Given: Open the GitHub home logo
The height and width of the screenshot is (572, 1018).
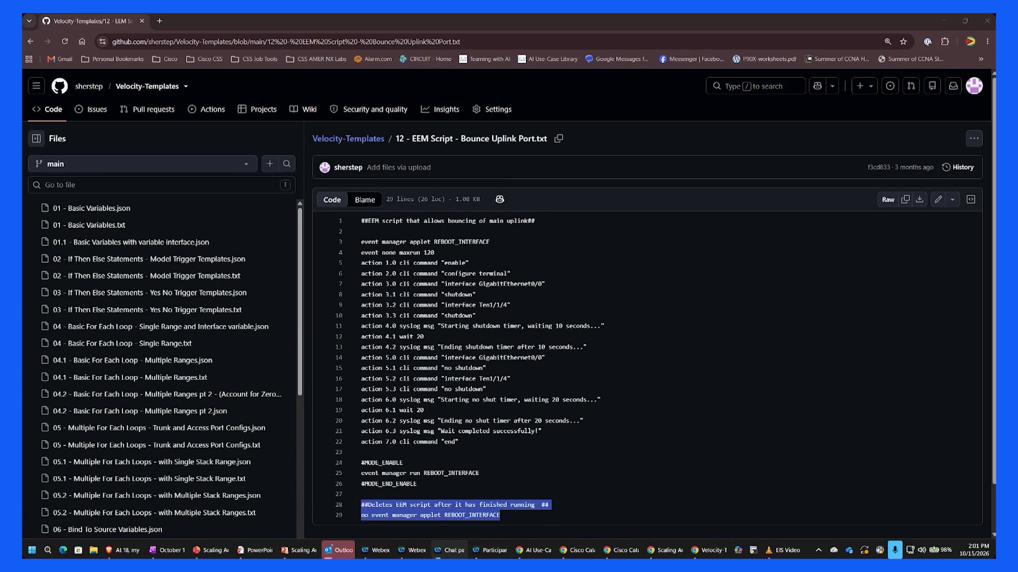Looking at the screenshot, I should point(59,86).
